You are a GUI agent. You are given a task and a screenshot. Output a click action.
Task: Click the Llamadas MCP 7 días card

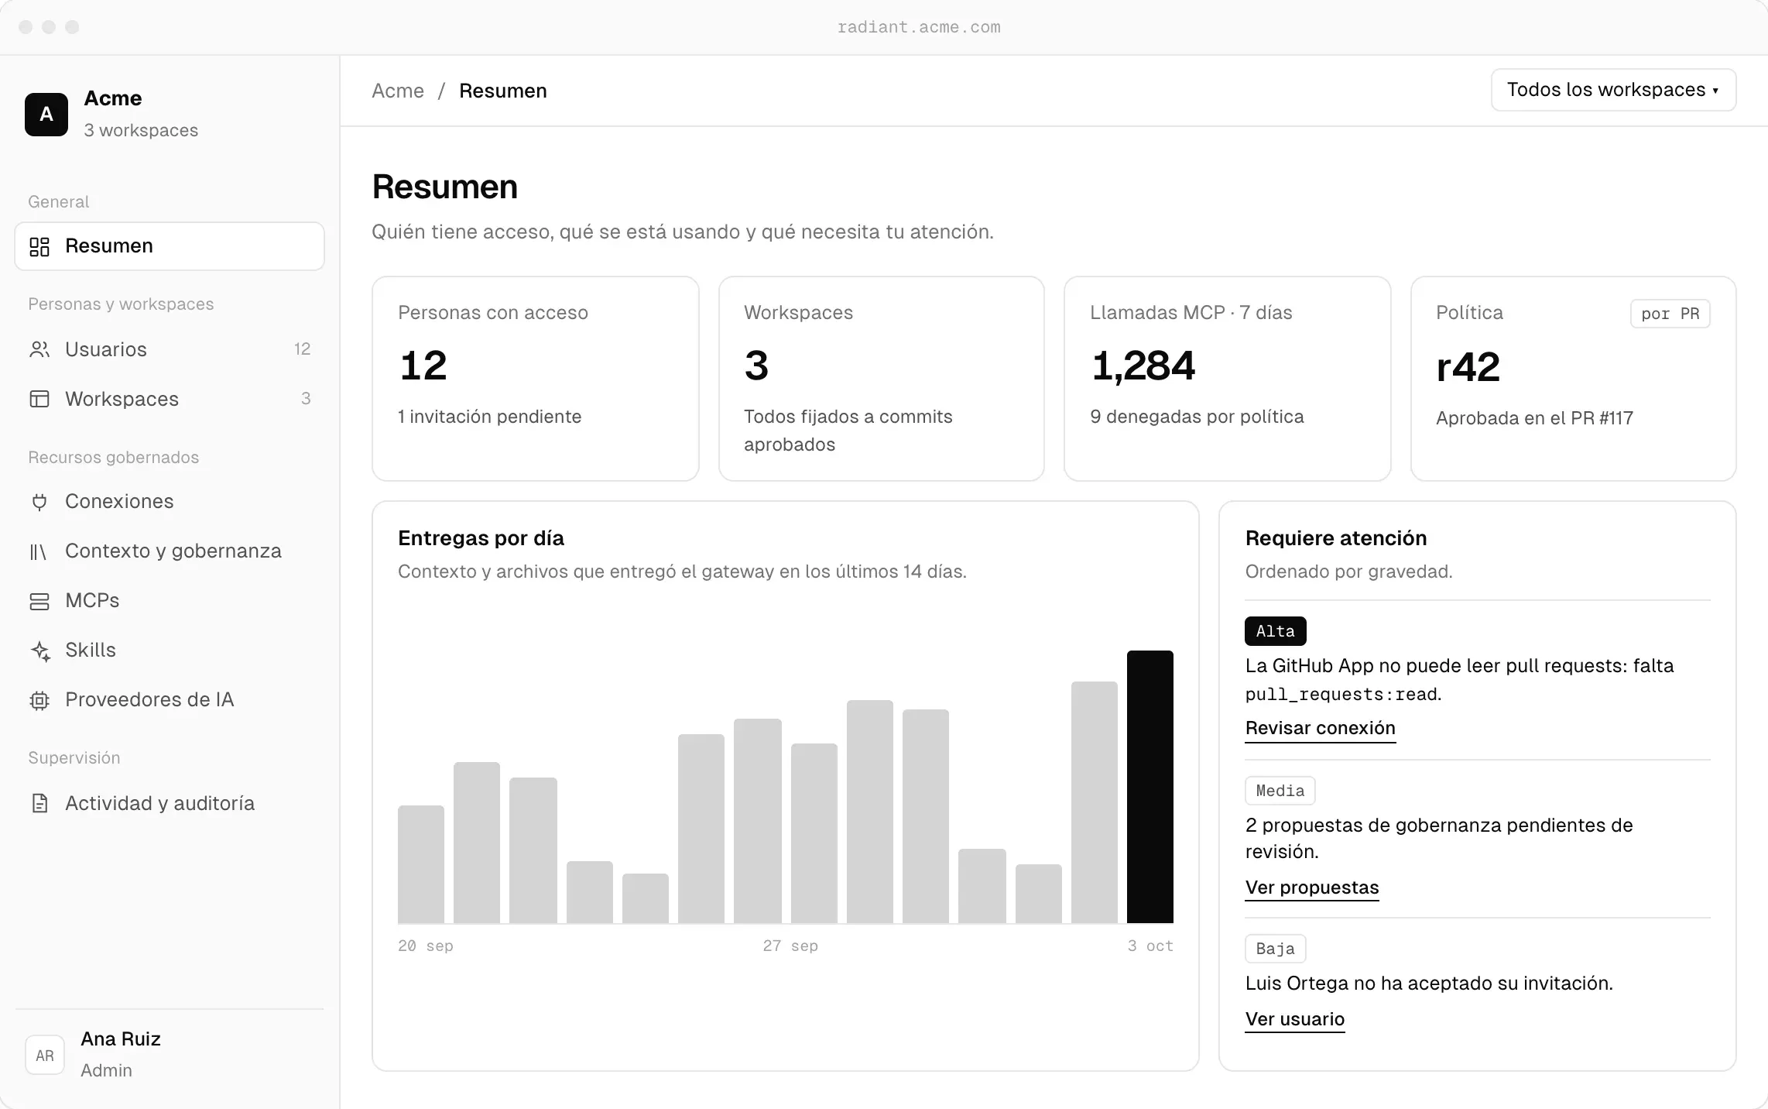point(1228,379)
